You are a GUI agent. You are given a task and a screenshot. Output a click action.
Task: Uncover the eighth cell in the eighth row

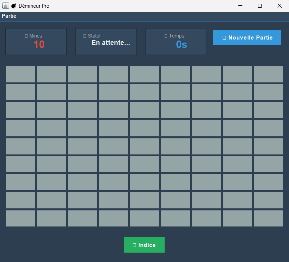tap(237, 200)
